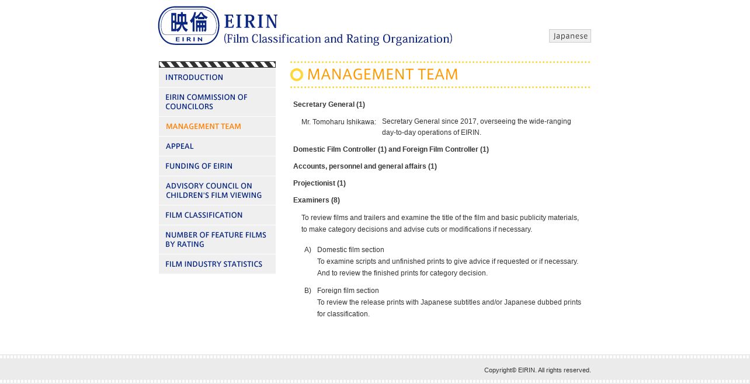The height and width of the screenshot is (384, 750).
Task: Click Accounts, personnel and general affairs line
Action: click(x=365, y=166)
